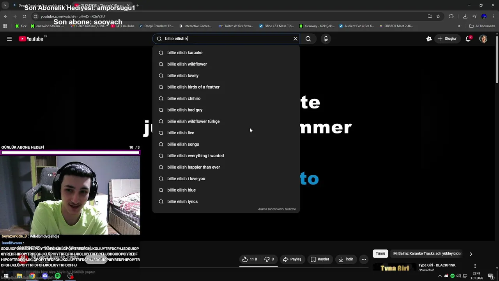
Task: Open the Interactive Games bookmark
Action: tap(195, 26)
